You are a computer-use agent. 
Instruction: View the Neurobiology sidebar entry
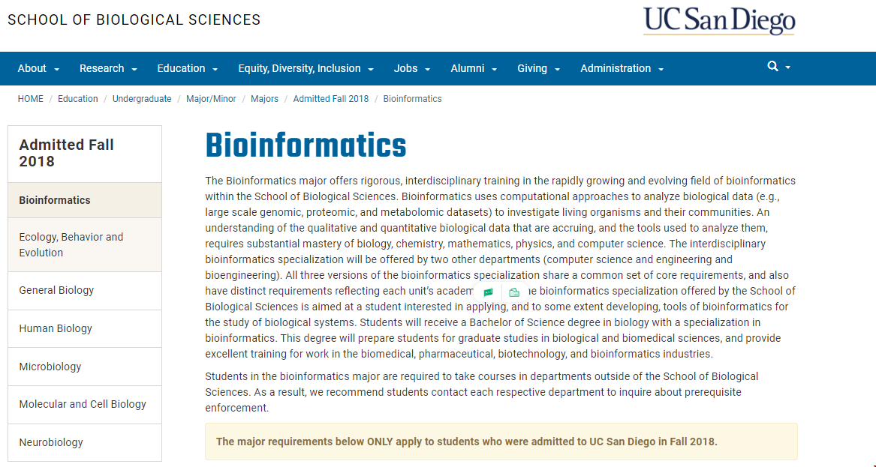pyautogui.click(x=50, y=442)
